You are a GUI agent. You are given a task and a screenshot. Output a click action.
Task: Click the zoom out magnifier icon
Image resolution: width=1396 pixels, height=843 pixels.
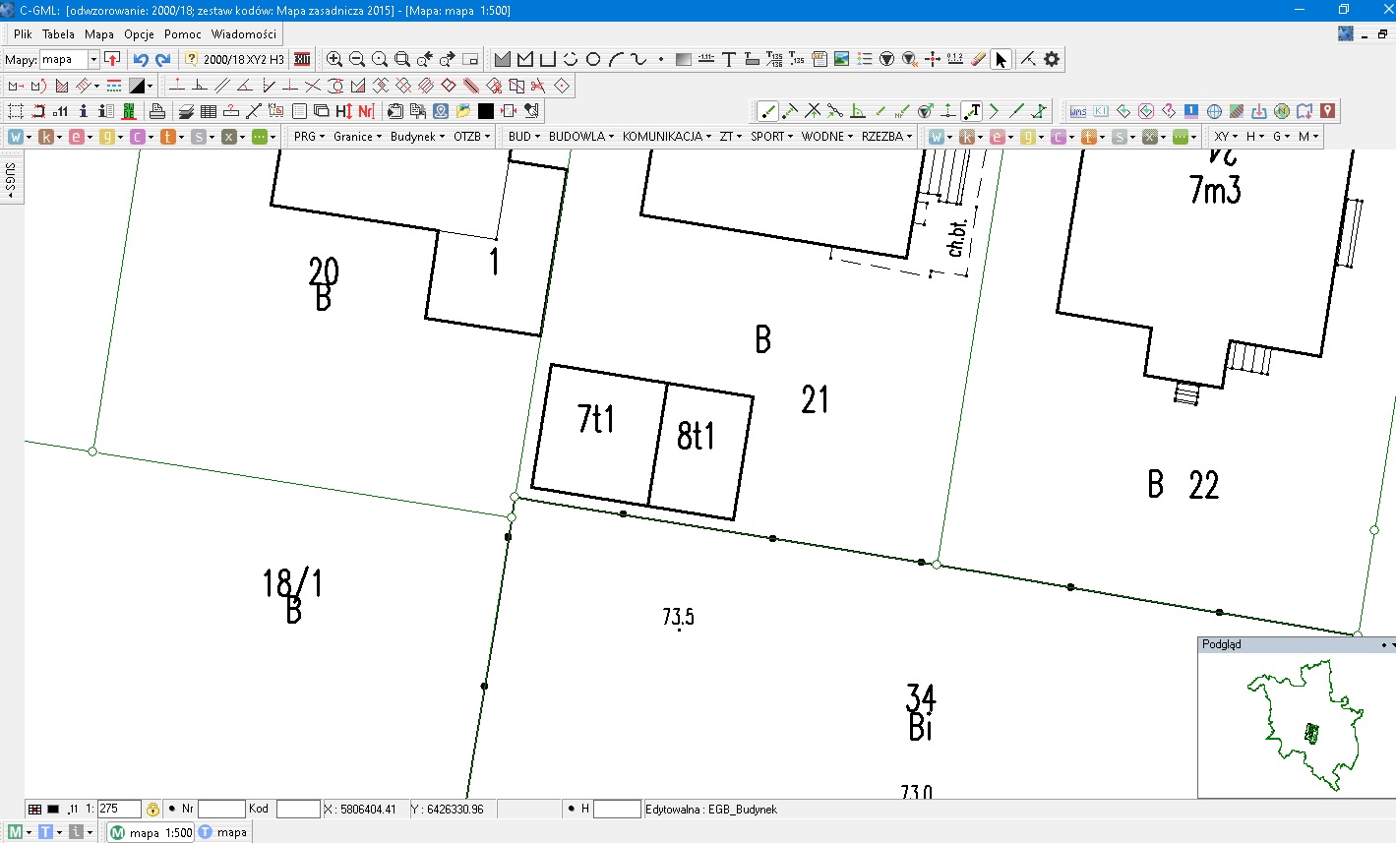(x=357, y=59)
